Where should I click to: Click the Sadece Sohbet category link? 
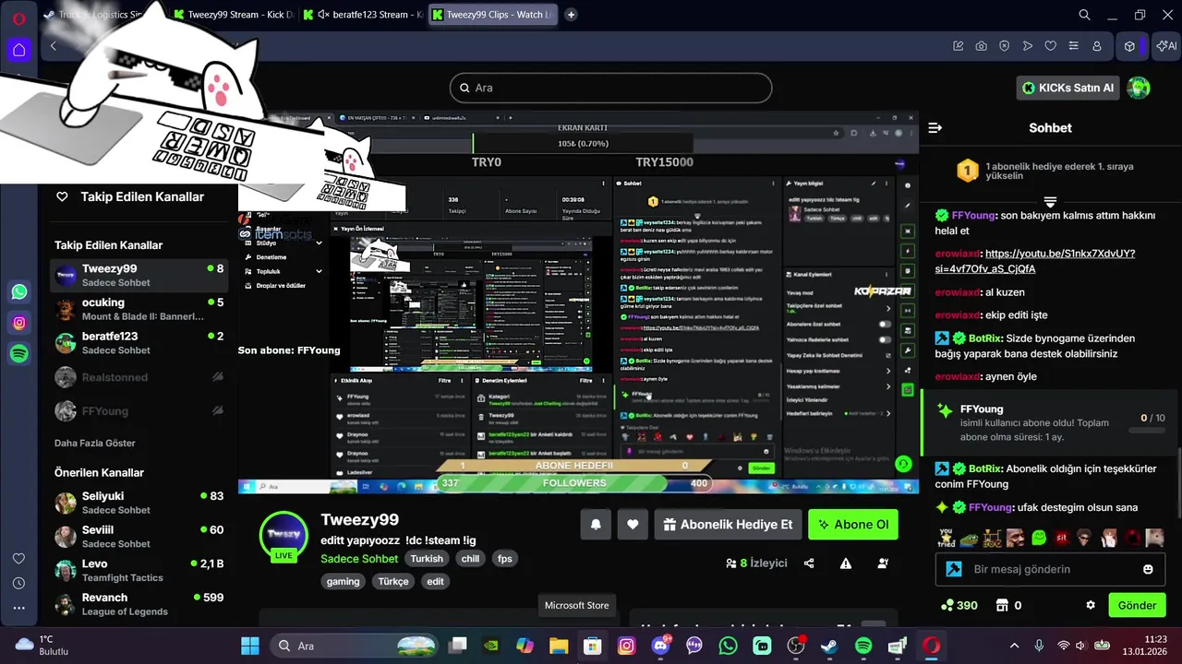click(x=359, y=559)
